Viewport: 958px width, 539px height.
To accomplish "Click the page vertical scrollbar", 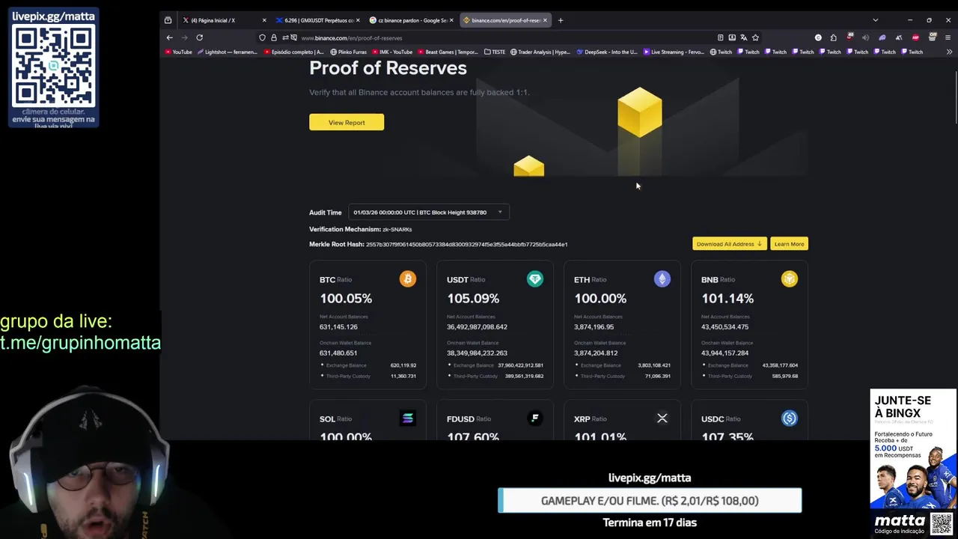I will pyautogui.click(x=955, y=97).
